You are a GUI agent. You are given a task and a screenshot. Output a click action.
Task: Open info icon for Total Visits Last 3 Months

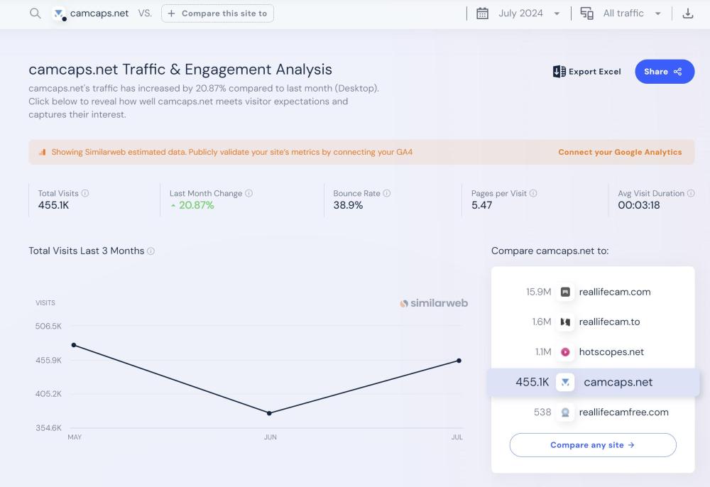point(151,251)
